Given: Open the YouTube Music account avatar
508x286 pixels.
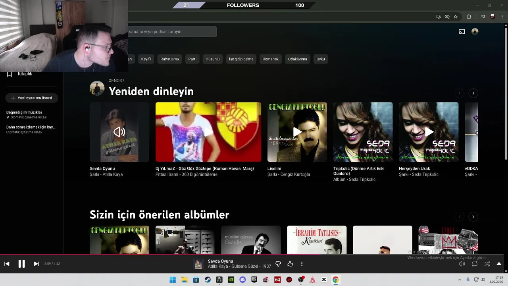Looking at the screenshot, I should pyautogui.click(x=475, y=32).
